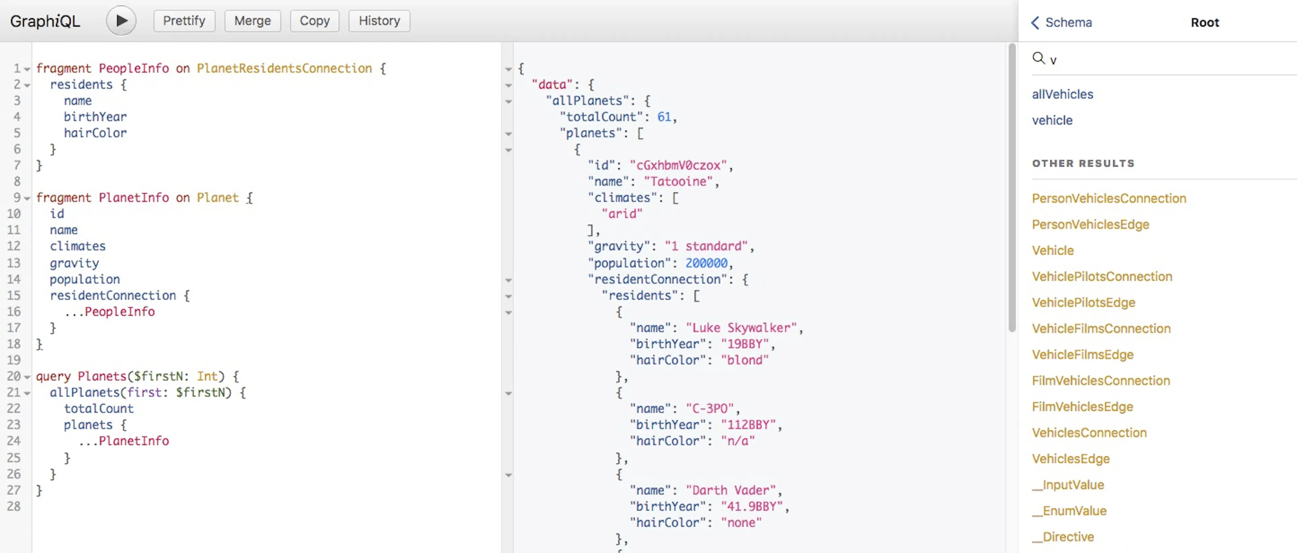Image resolution: width=1297 pixels, height=553 pixels.
Task: Select PersonVehiclesConnection in other results
Action: (1109, 198)
